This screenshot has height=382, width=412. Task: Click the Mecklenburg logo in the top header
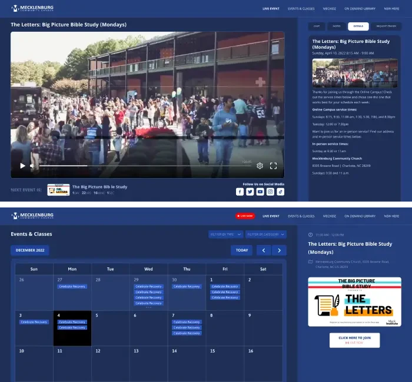[32, 8]
